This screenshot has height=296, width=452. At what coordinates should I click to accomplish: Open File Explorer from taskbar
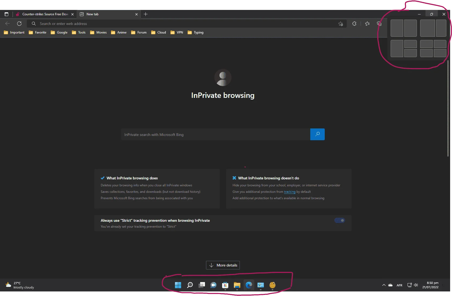tap(237, 285)
